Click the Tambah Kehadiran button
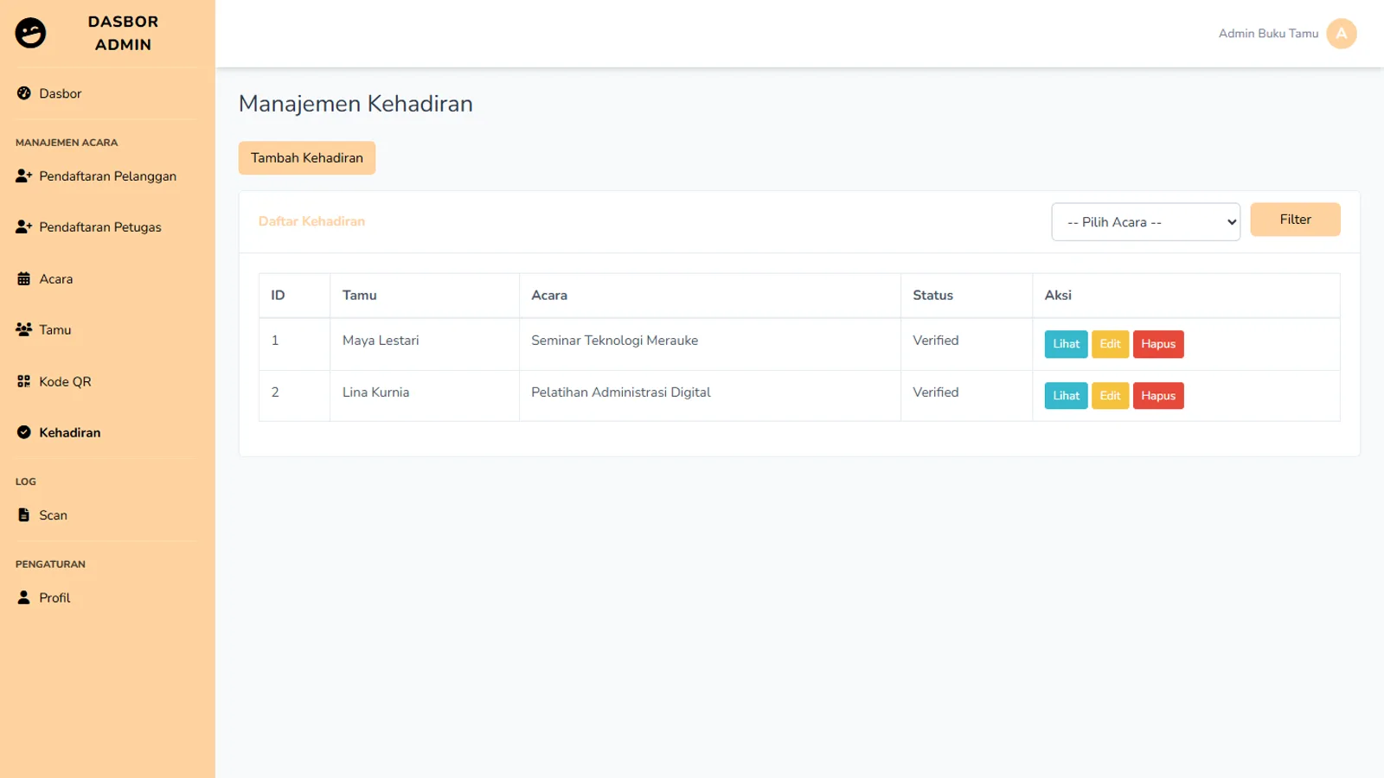 (x=307, y=158)
